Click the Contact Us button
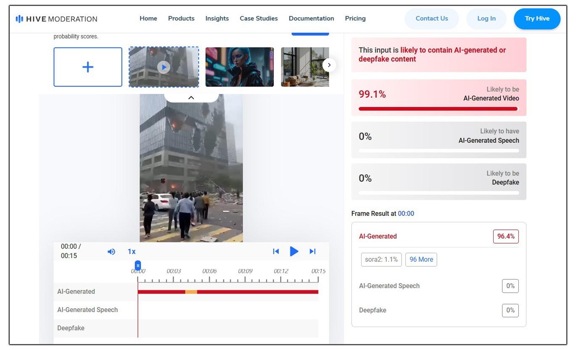Image resolution: width=576 pixels, height=350 pixels. (431, 18)
